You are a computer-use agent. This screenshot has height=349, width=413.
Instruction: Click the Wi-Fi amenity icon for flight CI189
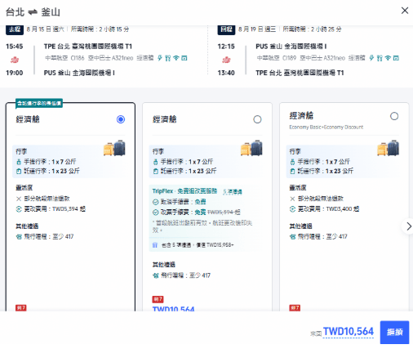point(388,58)
